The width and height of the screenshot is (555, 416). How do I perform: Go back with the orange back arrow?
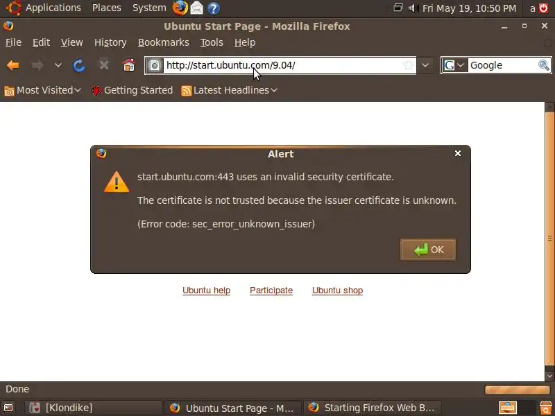pos(13,65)
